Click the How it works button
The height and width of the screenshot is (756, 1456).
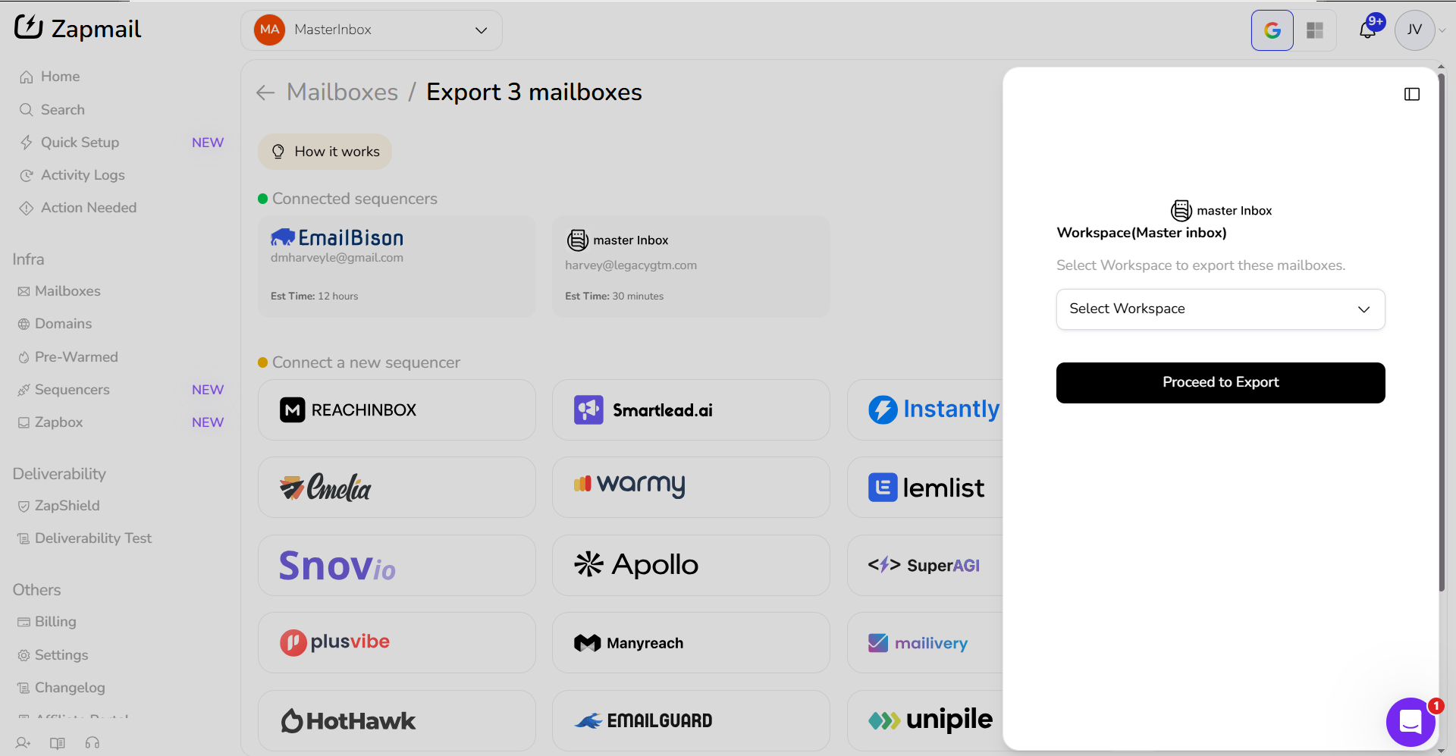(325, 152)
